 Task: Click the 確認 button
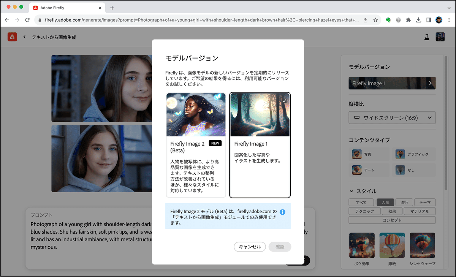point(280,247)
